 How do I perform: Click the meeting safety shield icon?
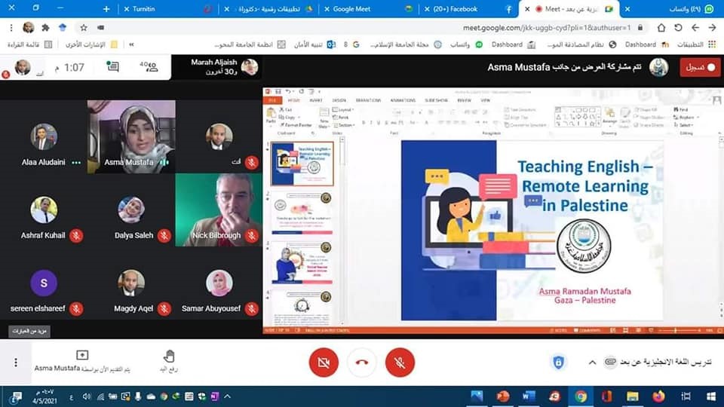pyautogui.click(x=558, y=363)
